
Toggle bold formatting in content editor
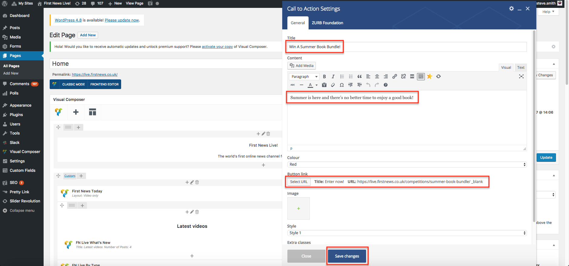pos(324,77)
